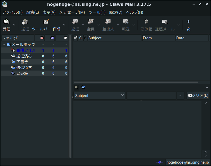
Task: Click the Send (送信) toolbar icon
Action: click(x=25, y=22)
